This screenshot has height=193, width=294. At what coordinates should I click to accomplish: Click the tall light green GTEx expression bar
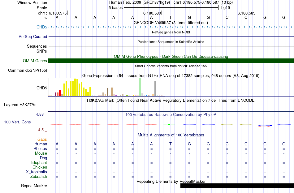(140, 87)
